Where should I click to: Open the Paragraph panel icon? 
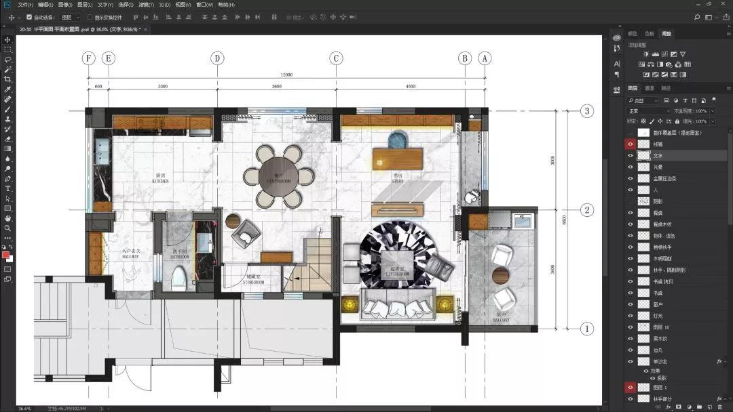tap(616, 75)
